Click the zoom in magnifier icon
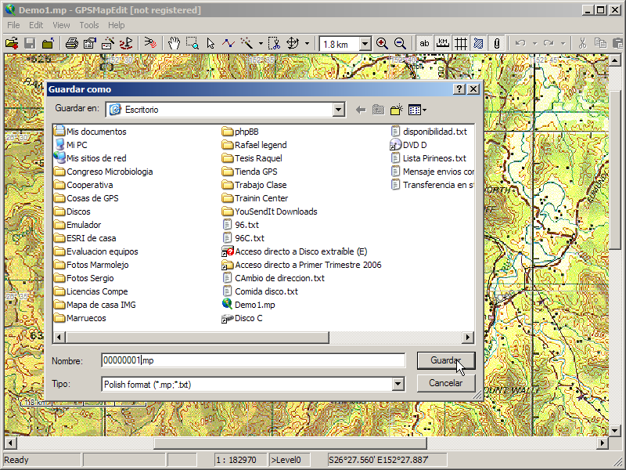 [382, 44]
